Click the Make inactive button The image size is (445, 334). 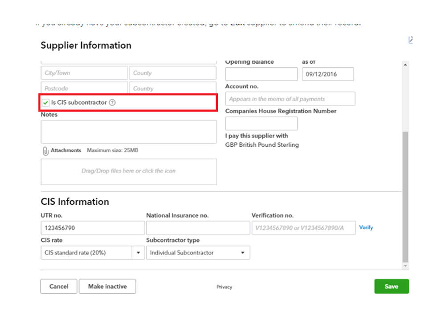[x=107, y=286]
